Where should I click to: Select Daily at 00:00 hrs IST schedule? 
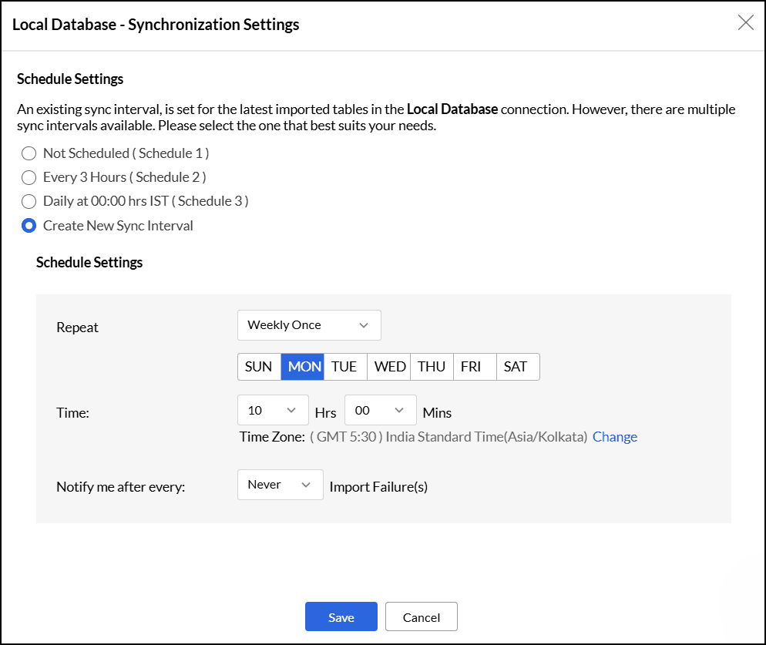click(29, 201)
